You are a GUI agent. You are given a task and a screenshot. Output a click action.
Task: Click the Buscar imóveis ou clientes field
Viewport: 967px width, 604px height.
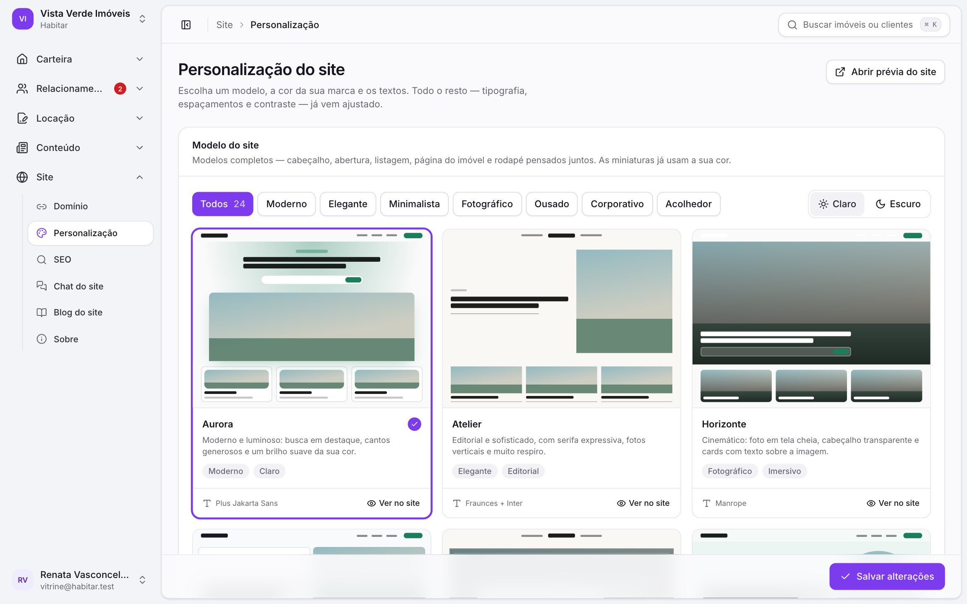[x=864, y=25]
